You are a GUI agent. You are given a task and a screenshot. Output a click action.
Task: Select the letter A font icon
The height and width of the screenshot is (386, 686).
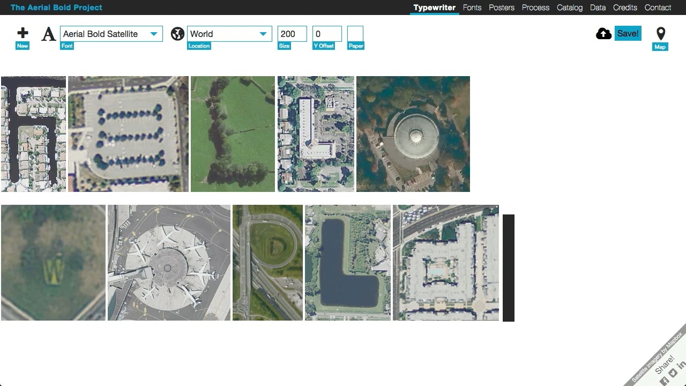(x=48, y=34)
